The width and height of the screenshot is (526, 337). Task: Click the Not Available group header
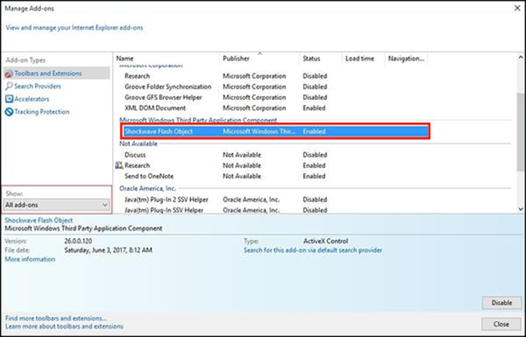point(138,143)
